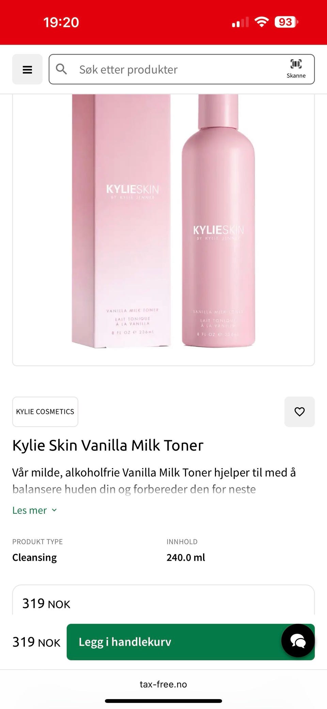Tap the Kylie Skin box packaging image
Screen dimensions: 327x709
pos(121,221)
